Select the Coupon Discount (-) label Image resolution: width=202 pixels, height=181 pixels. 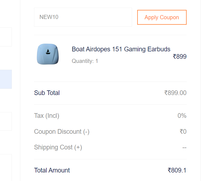[x=62, y=132]
